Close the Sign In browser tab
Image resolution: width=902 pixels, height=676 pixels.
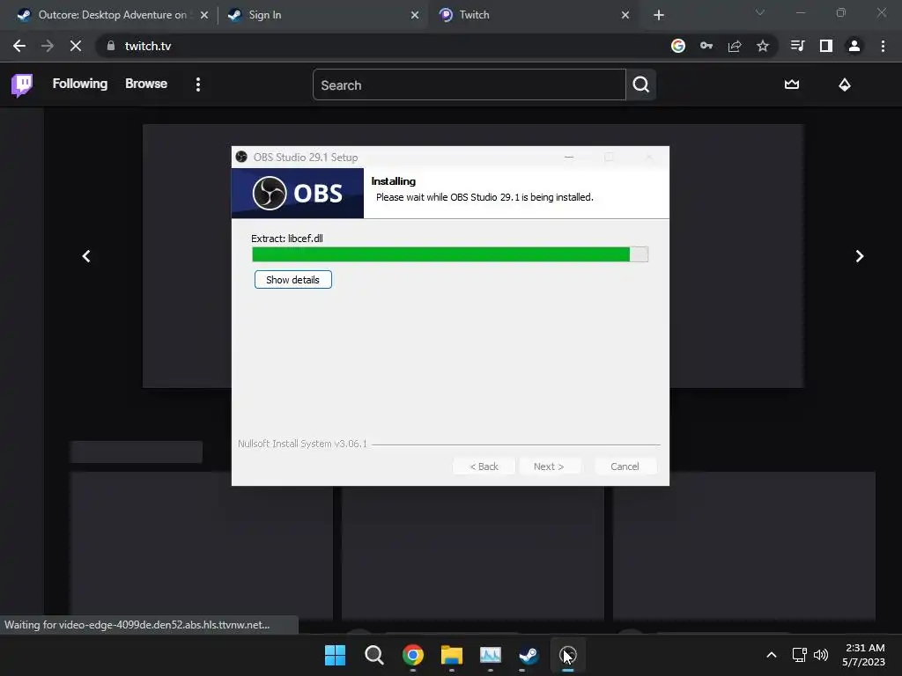click(415, 15)
